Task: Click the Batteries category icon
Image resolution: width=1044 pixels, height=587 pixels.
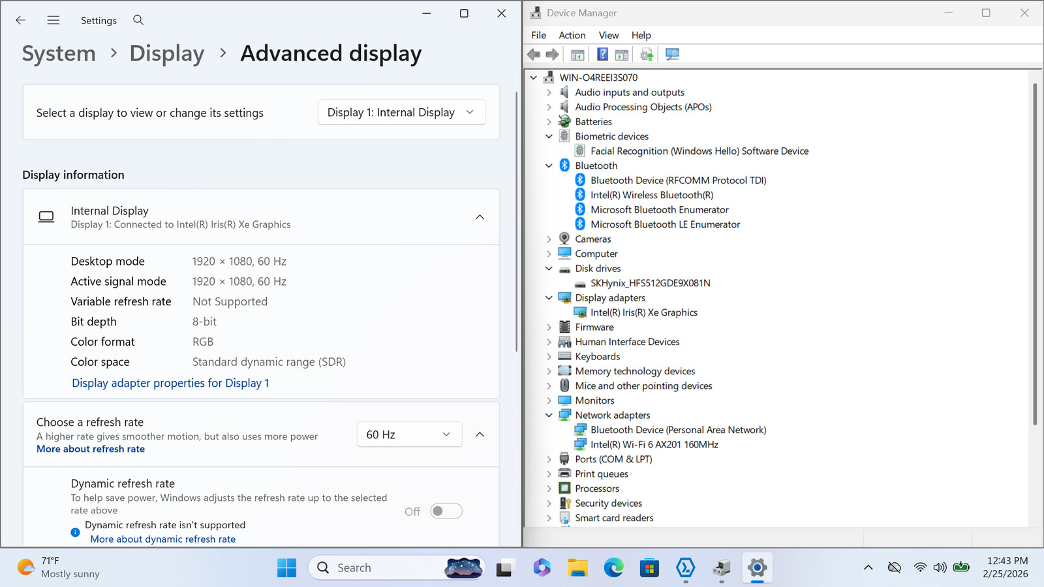Action: 564,122
